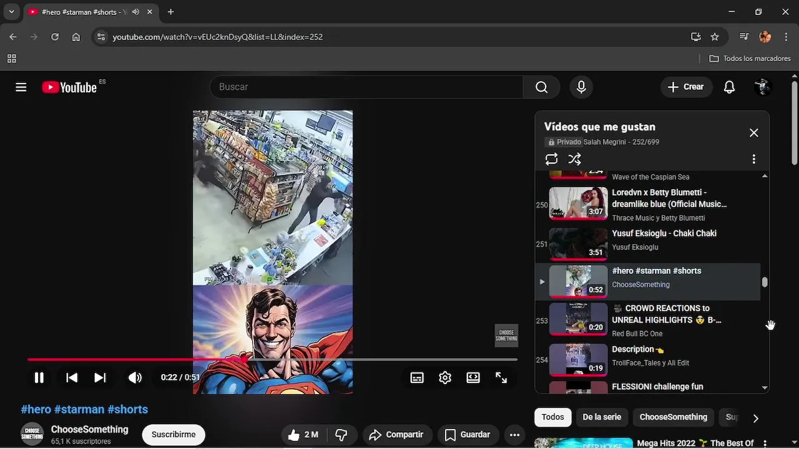799x449 pixels.
Task: Pause the video
Action: pos(39,377)
